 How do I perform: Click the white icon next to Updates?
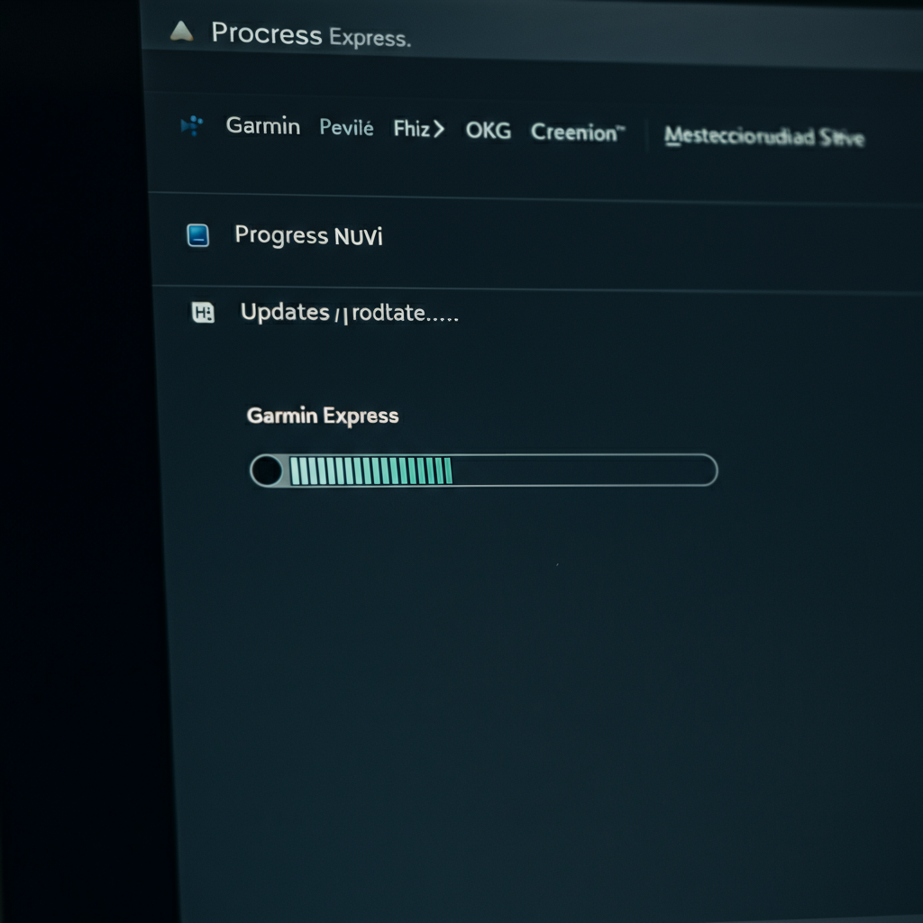coord(204,313)
